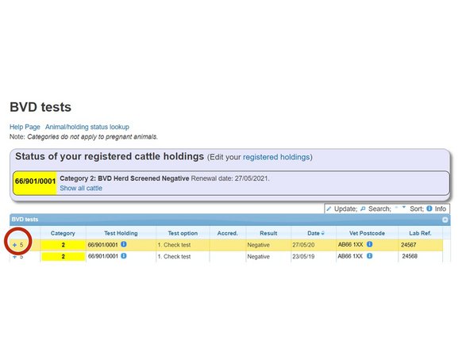Click the BVD tests page heading
The image size is (470, 352).
point(40,107)
